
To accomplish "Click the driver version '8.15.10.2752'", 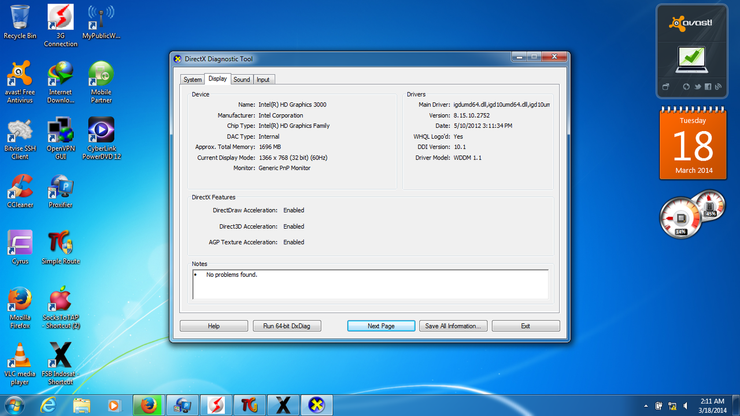I will 472,116.
